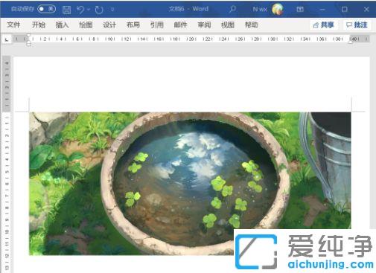Switch to the 布局 tab
376x273 pixels.
click(133, 25)
